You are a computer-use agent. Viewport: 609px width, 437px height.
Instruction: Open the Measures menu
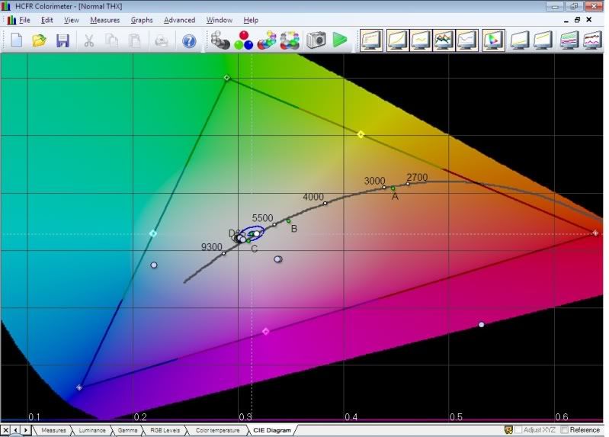click(x=105, y=21)
